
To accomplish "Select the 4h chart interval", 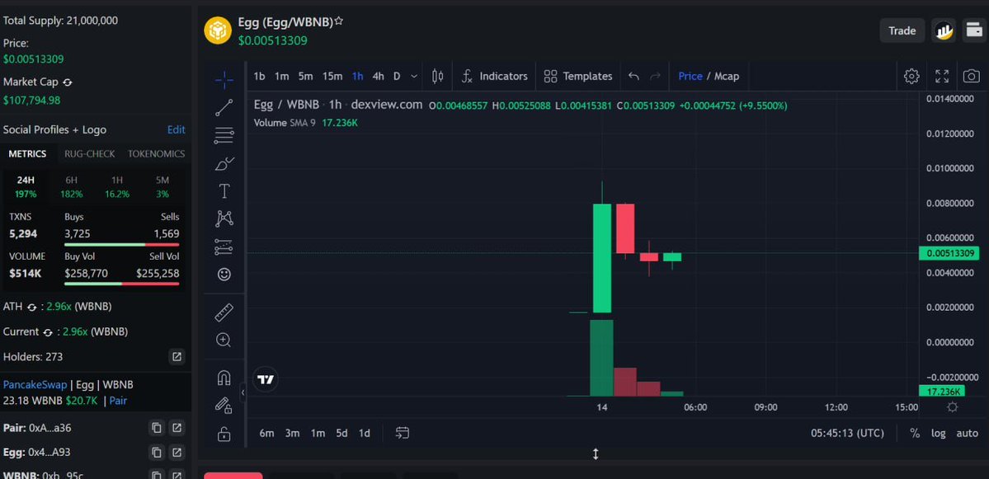I will (378, 77).
